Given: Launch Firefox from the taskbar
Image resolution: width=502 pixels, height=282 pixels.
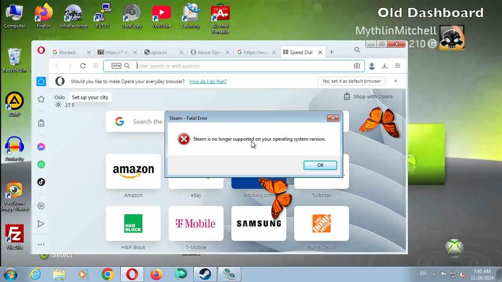Looking at the screenshot, I should [156, 274].
